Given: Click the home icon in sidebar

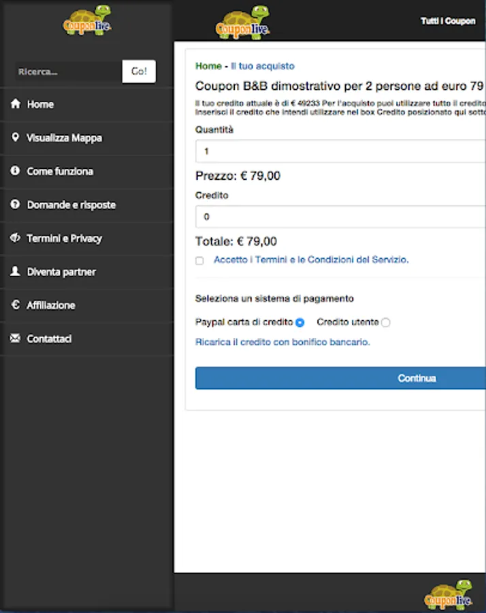Looking at the screenshot, I should click(x=15, y=104).
